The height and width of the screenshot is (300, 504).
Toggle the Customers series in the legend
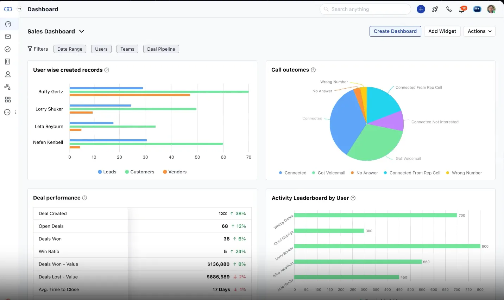pyautogui.click(x=140, y=172)
